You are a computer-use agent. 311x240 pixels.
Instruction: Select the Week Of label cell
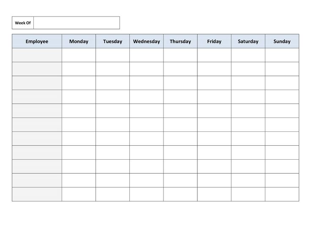[23, 23]
